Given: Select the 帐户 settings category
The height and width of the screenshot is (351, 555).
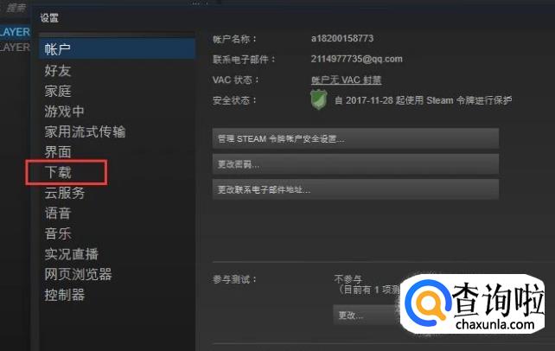Looking at the screenshot, I should (118, 48).
